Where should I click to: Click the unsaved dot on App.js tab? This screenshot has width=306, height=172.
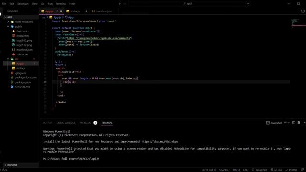[61, 11]
